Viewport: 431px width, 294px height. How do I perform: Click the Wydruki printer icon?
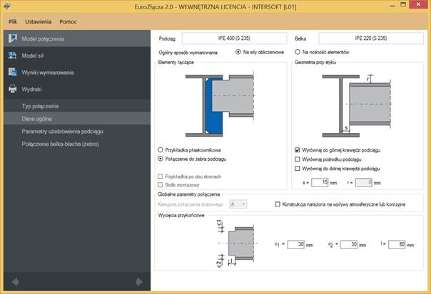12,89
